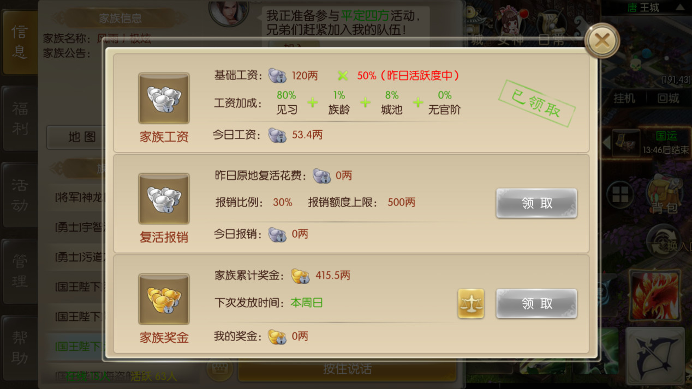Click the 家族工资 silver ingot icon
Screen dimensions: 692x389
(164, 99)
